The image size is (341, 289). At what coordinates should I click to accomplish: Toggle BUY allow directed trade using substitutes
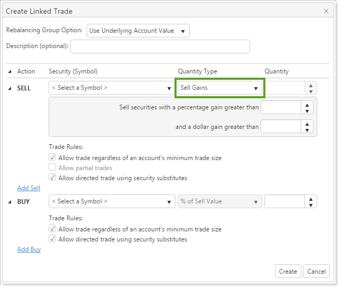click(52, 239)
